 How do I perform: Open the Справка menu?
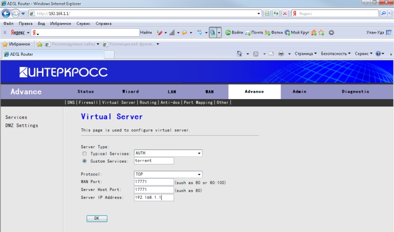[104, 23]
